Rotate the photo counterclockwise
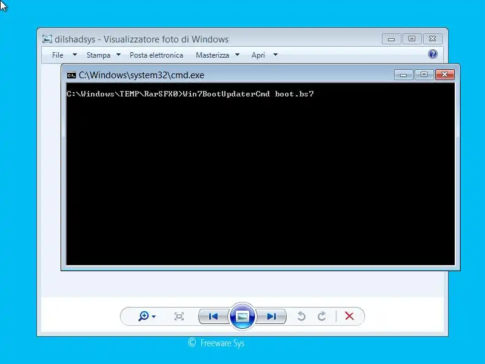Viewport: 485px width, 364px height. [301, 316]
